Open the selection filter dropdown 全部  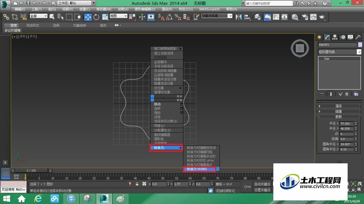coord(38,16)
